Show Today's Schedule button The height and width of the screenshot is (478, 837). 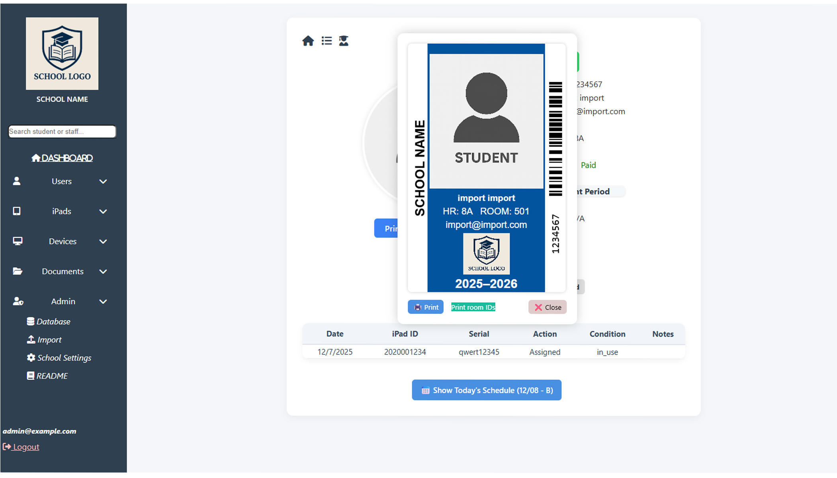click(486, 390)
